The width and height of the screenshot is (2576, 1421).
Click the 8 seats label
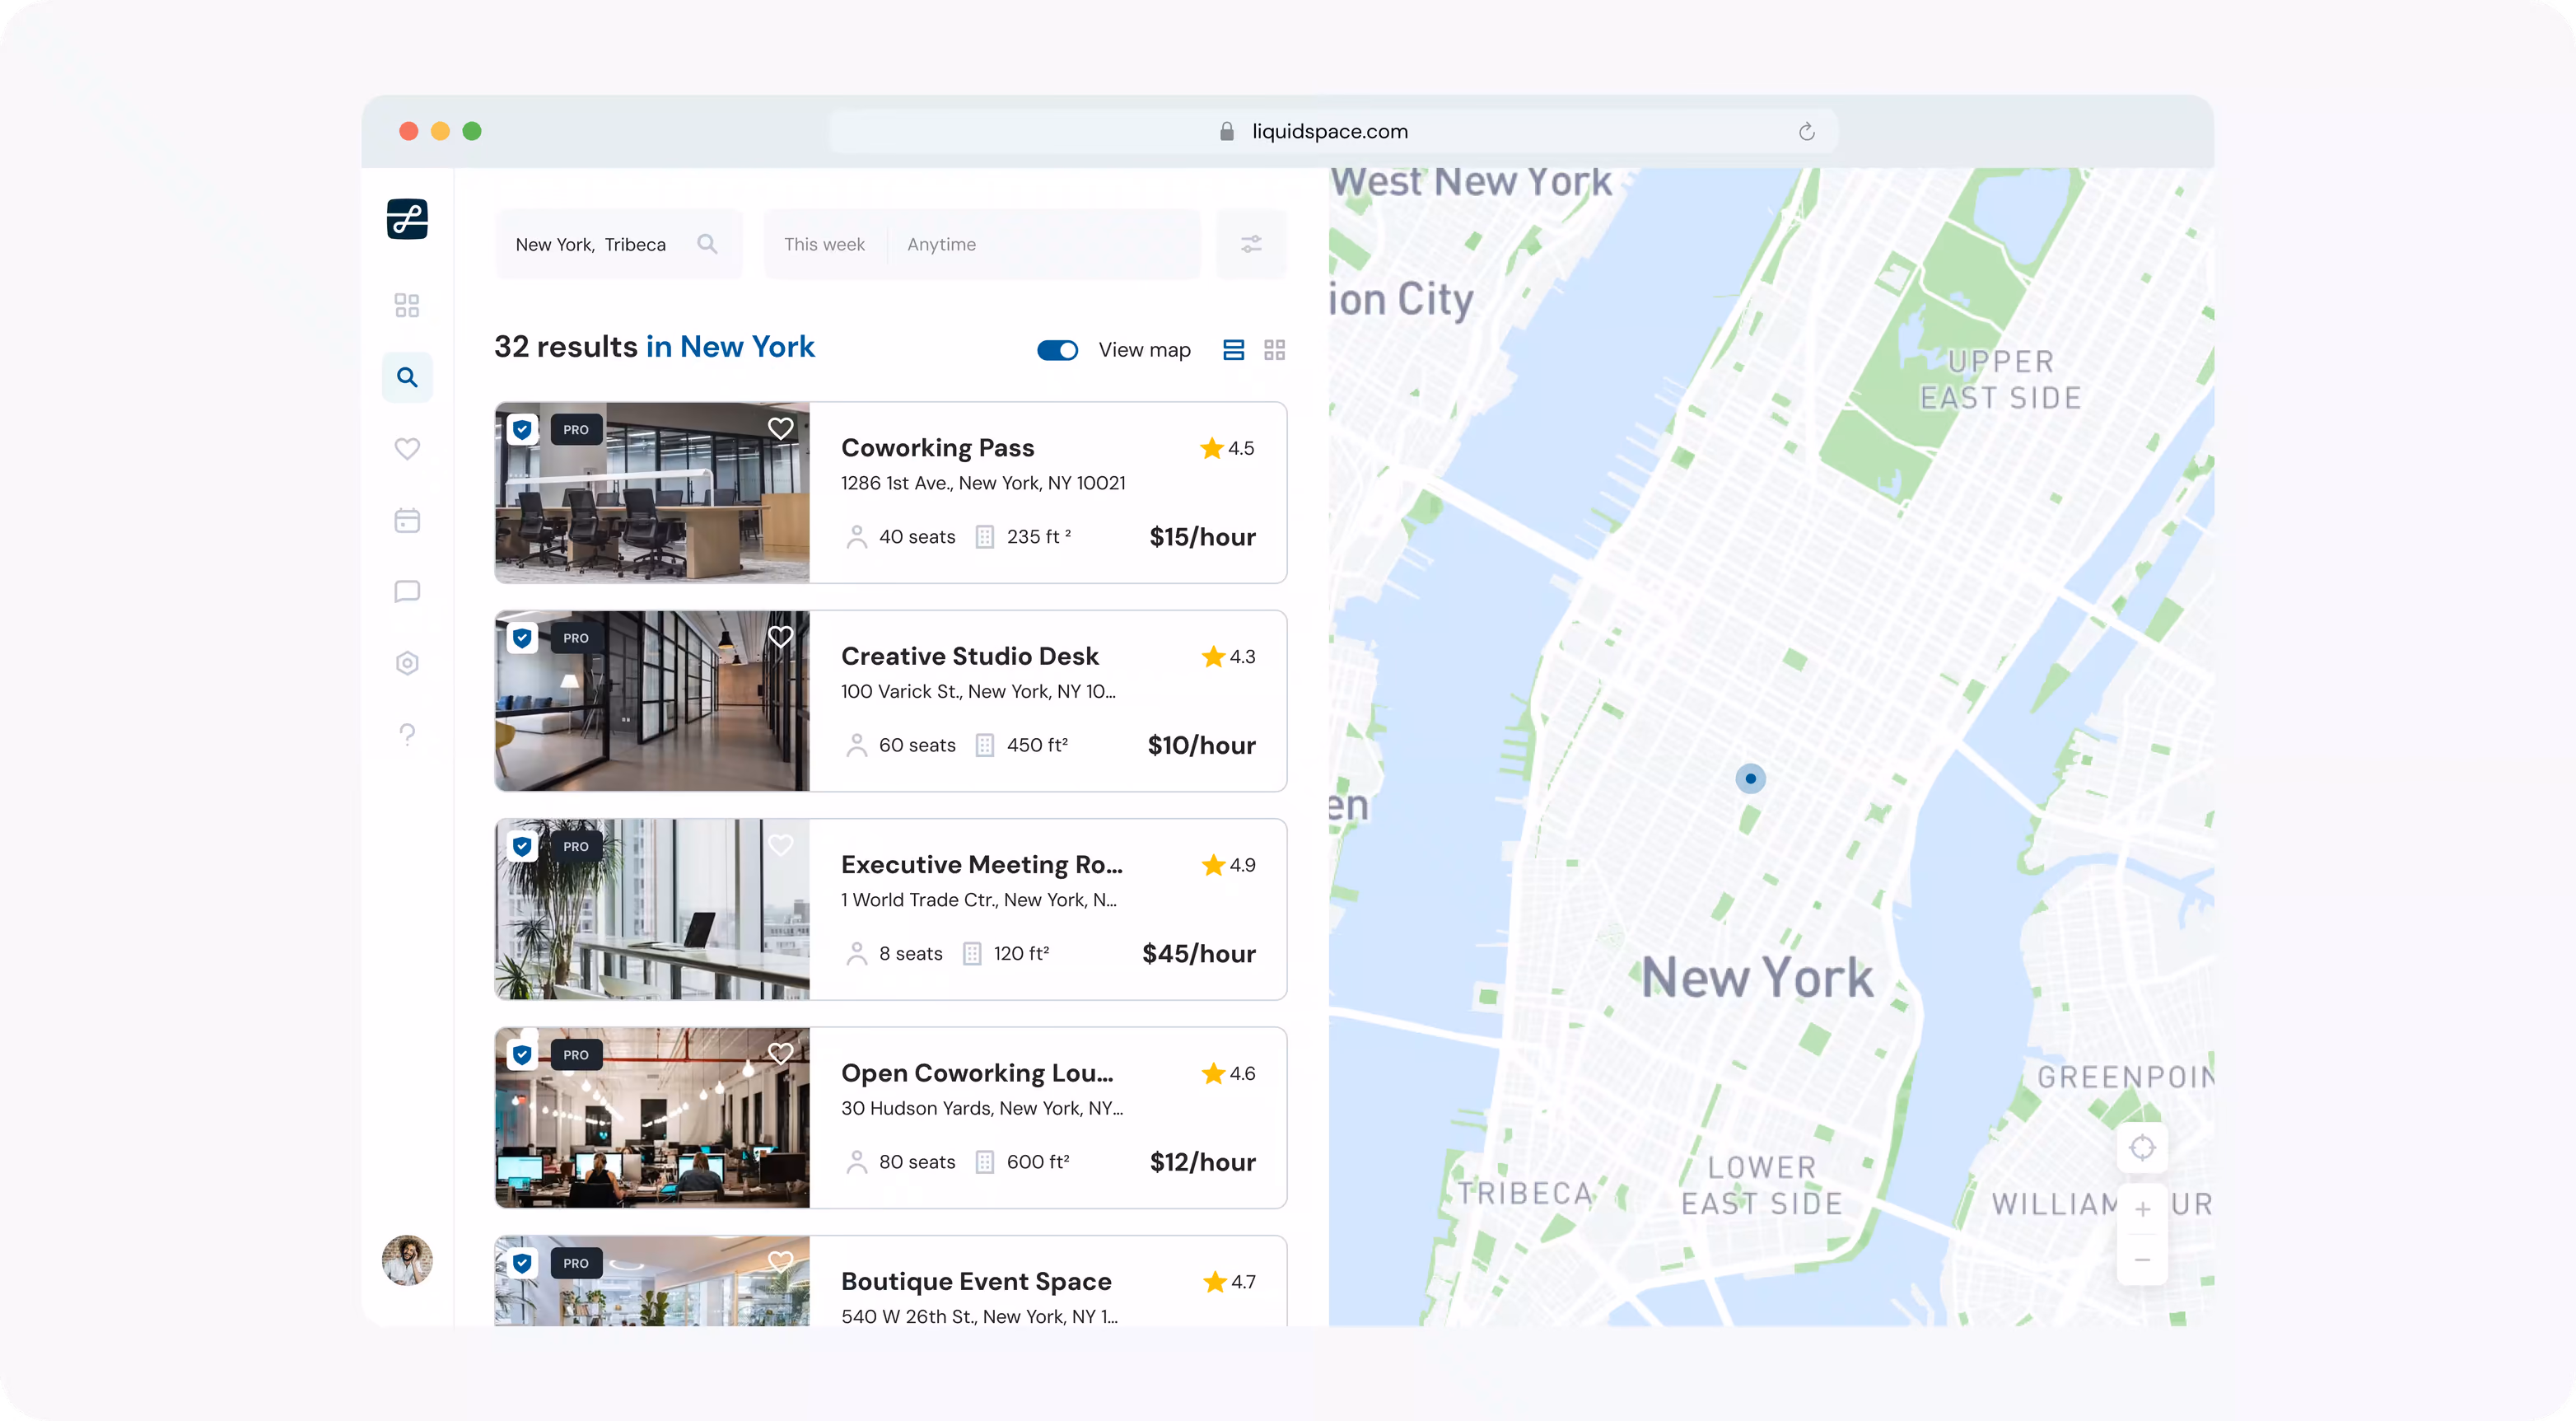click(910, 953)
